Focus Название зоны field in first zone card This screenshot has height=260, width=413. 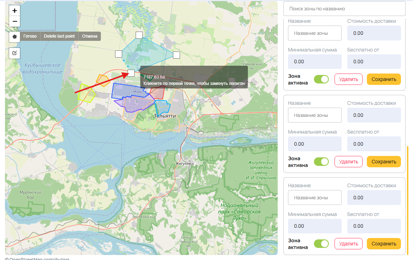coord(315,33)
